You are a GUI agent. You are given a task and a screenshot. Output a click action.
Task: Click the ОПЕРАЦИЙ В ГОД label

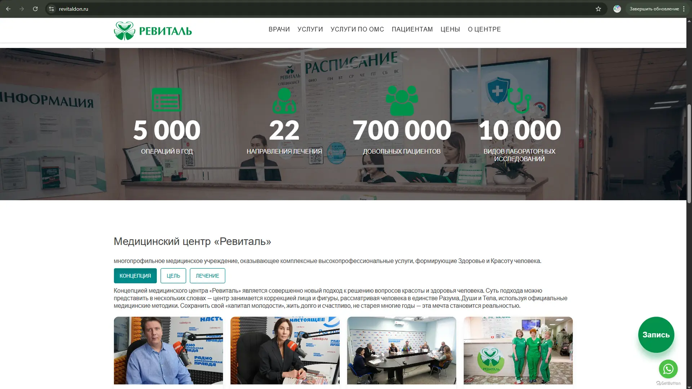[167, 151]
